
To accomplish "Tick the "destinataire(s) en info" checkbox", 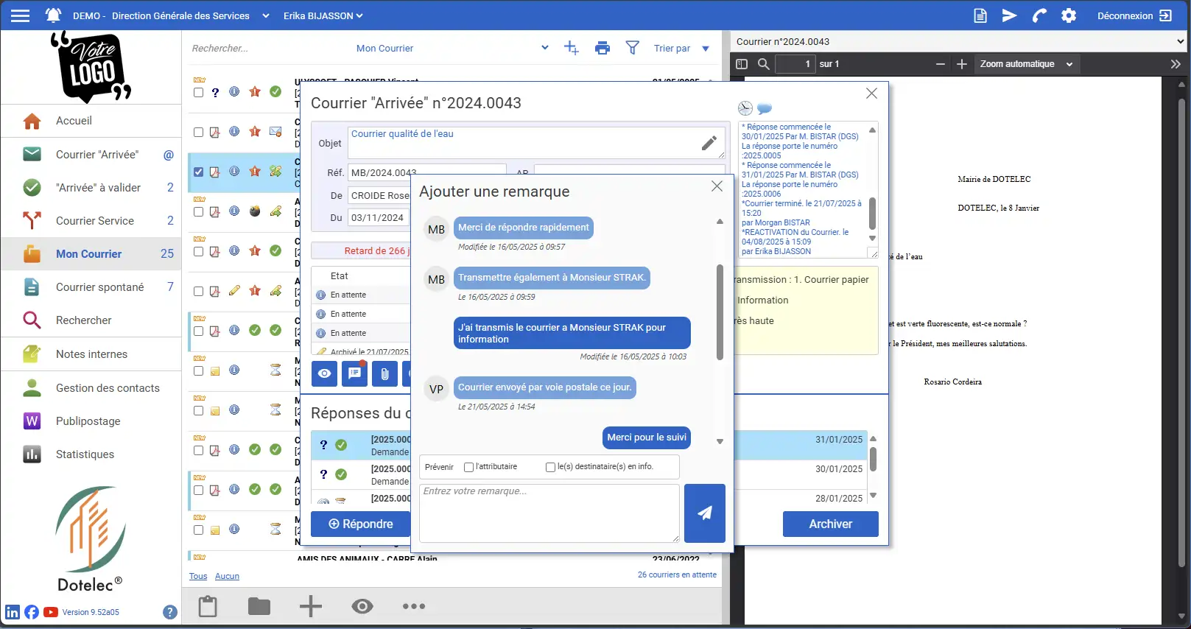I will tap(550, 467).
